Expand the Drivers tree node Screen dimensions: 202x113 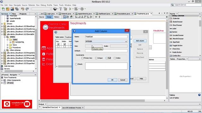click(x=2, y=24)
